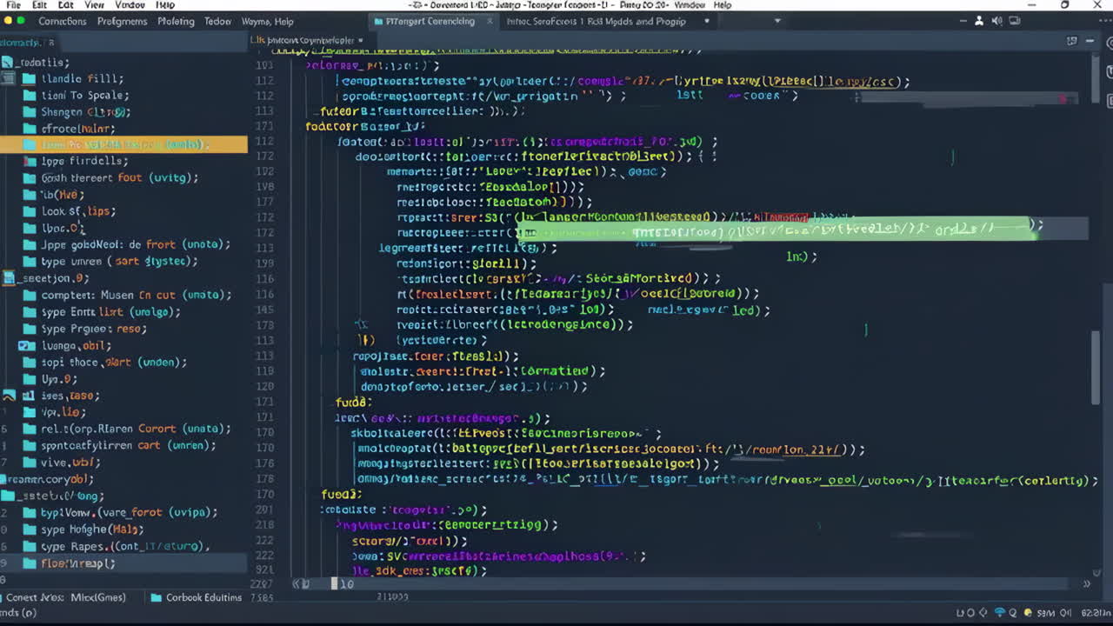
Task: Select the search magnifier icon in the status bar
Action: click(1013, 612)
